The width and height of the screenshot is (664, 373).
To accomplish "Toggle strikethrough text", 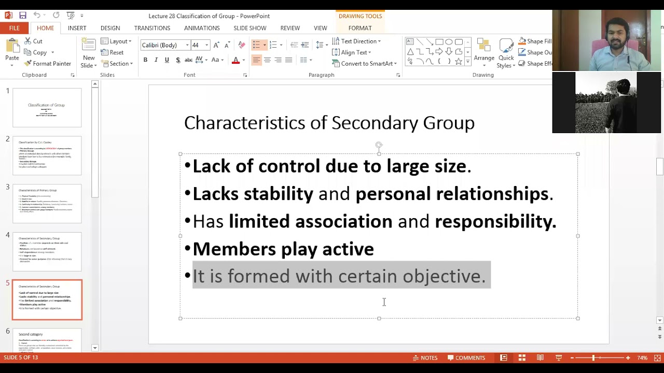I will pyautogui.click(x=189, y=60).
